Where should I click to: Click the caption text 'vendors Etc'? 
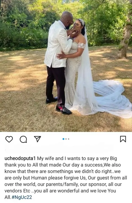17,191
